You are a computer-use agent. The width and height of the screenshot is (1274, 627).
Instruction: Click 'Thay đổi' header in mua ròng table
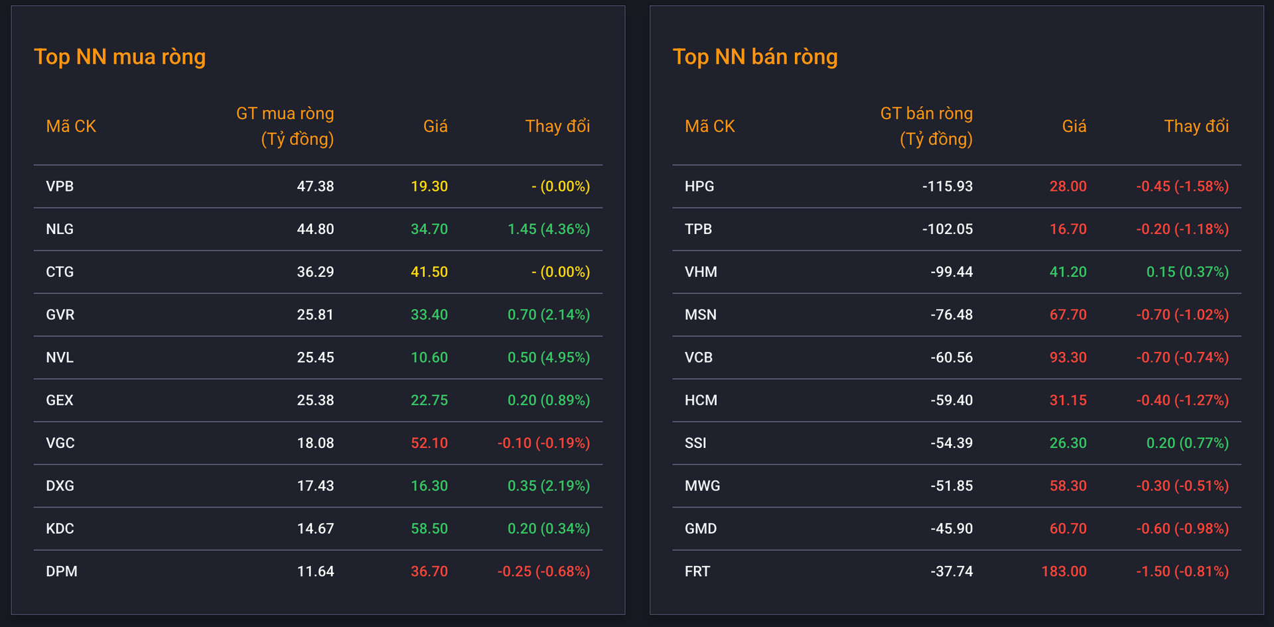click(557, 126)
